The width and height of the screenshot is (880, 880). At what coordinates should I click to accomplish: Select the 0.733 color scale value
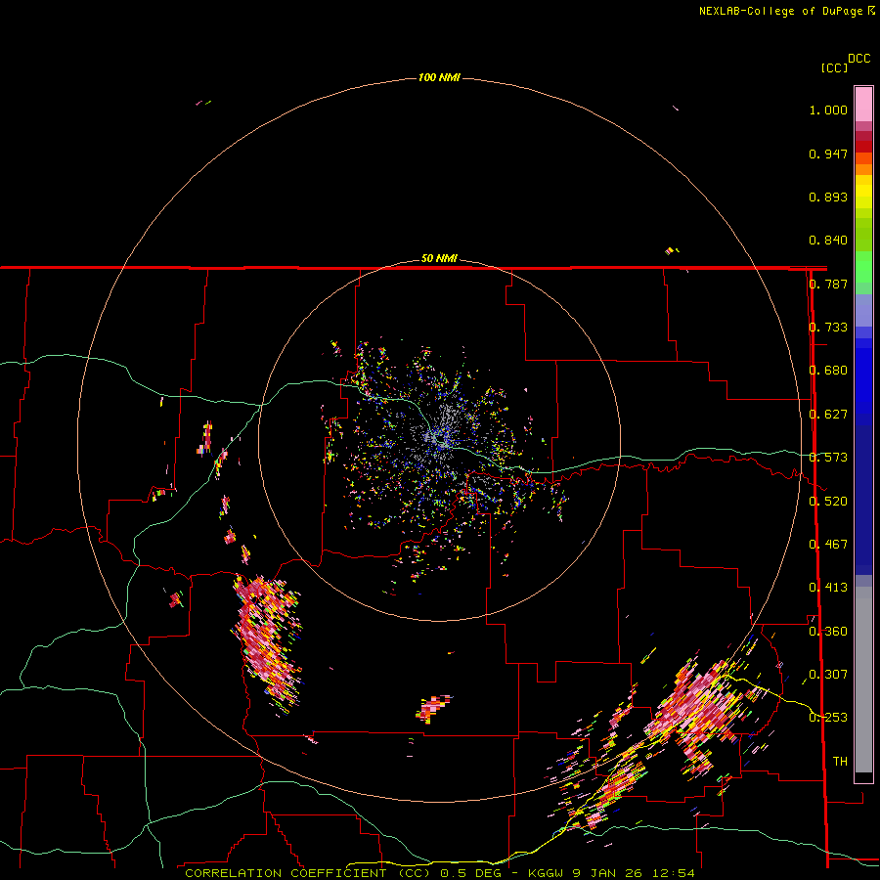828,328
